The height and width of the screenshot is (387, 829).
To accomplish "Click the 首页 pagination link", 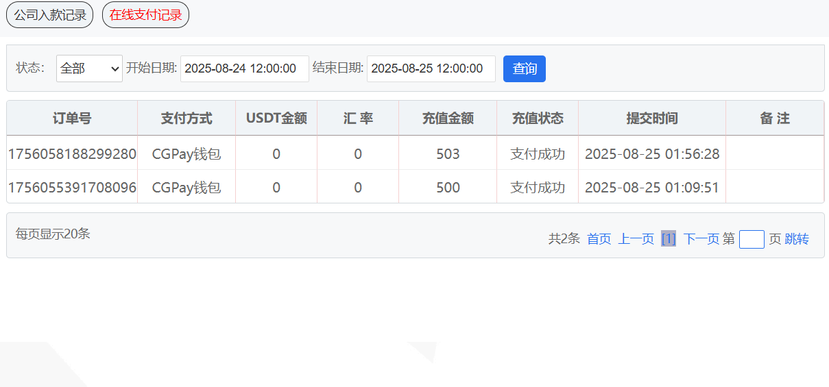I will point(599,239).
